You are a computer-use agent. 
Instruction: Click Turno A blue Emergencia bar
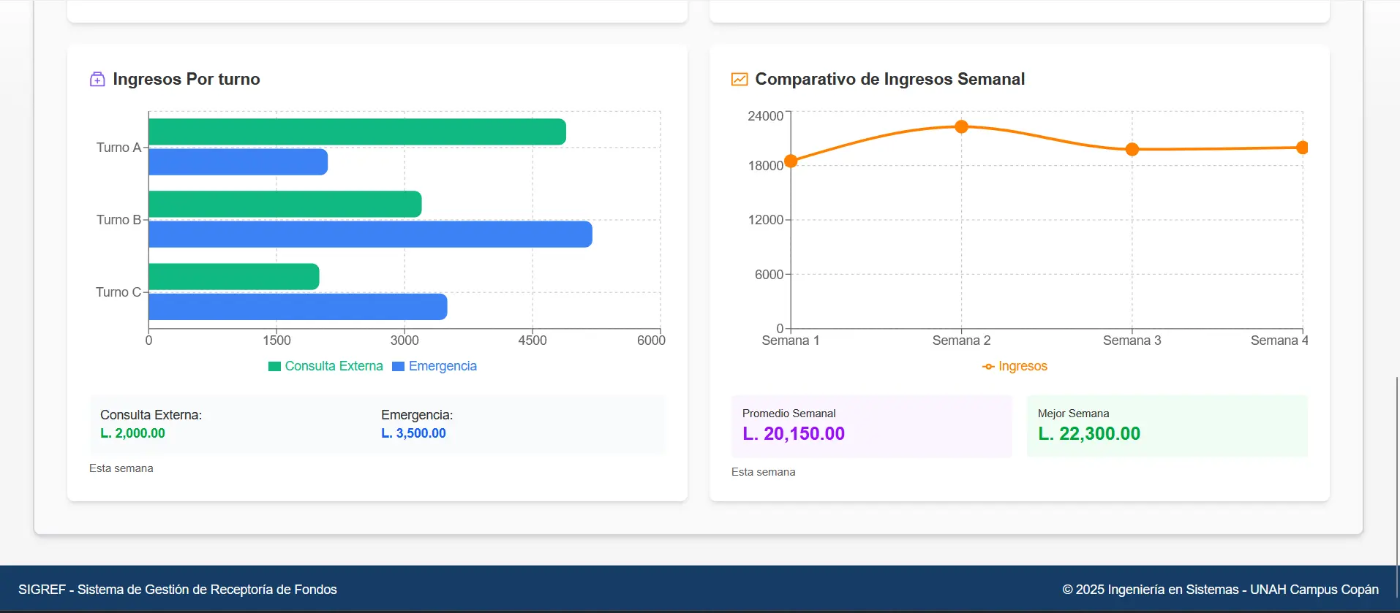[238, 162]
